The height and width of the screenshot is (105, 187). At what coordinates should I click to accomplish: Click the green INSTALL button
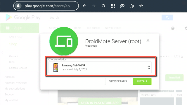[142, 81]
